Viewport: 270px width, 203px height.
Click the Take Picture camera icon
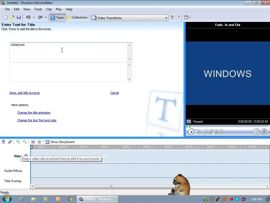click(264, 132)
